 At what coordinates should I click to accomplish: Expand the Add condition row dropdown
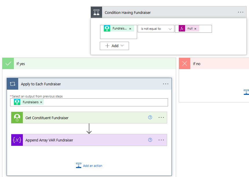[x=114, y=46]
